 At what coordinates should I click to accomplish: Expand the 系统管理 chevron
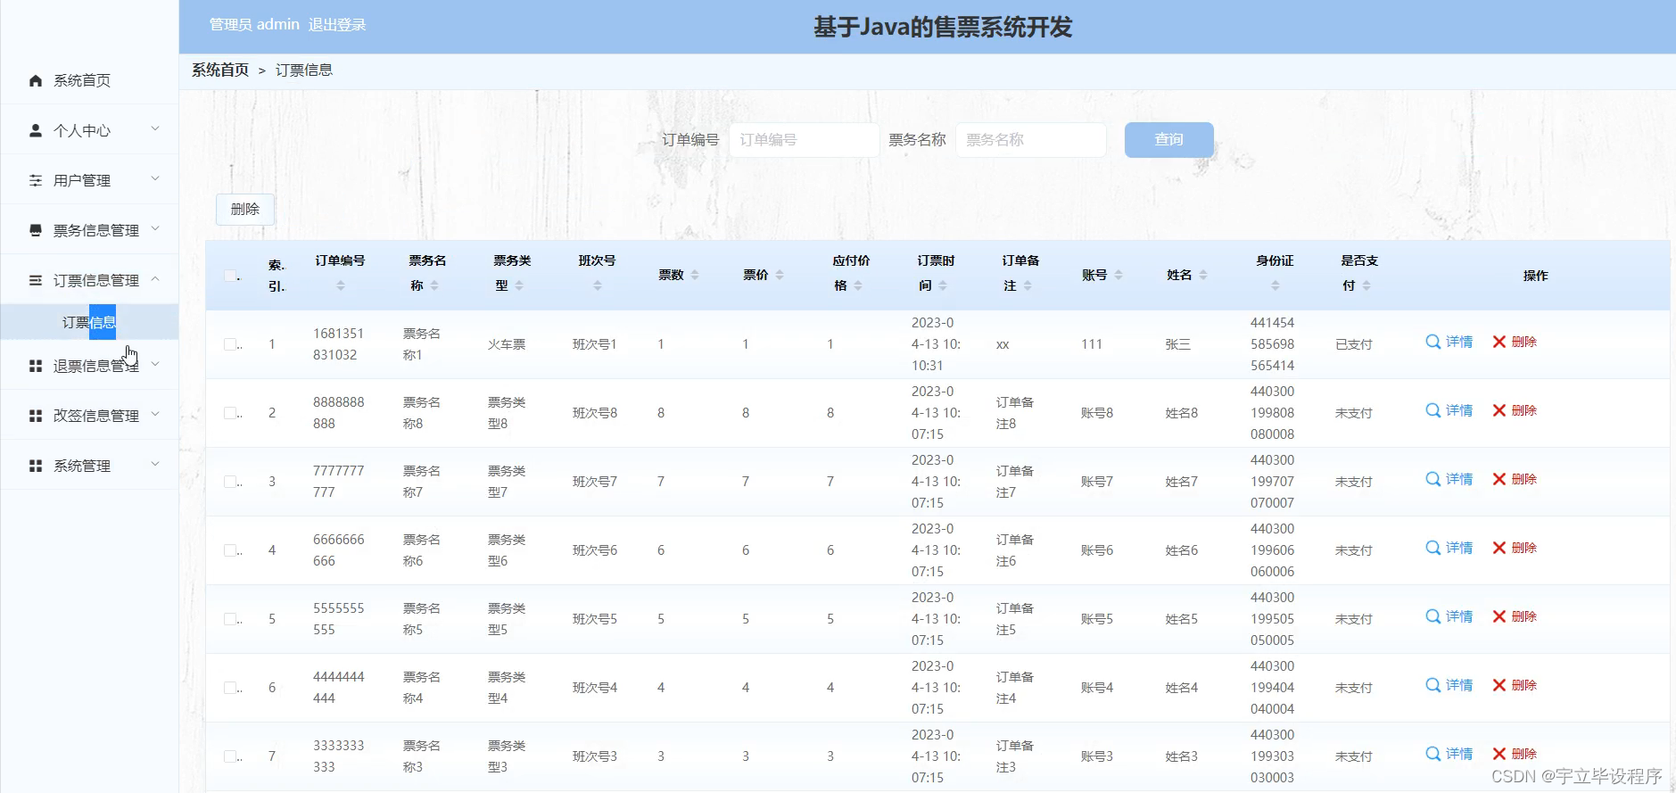tap(155, 465)
